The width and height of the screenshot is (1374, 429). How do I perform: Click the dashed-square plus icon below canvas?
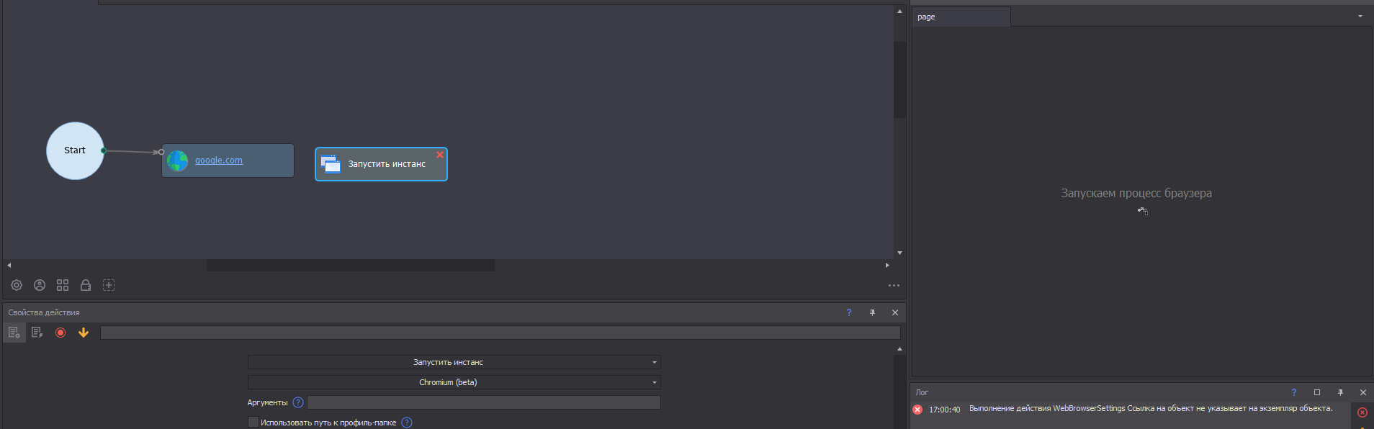coord(109,285)
